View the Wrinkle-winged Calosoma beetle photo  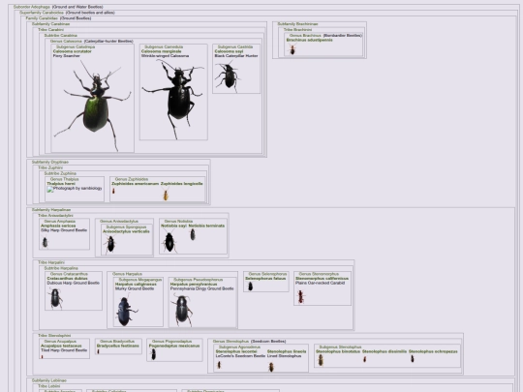pos(173,99)
